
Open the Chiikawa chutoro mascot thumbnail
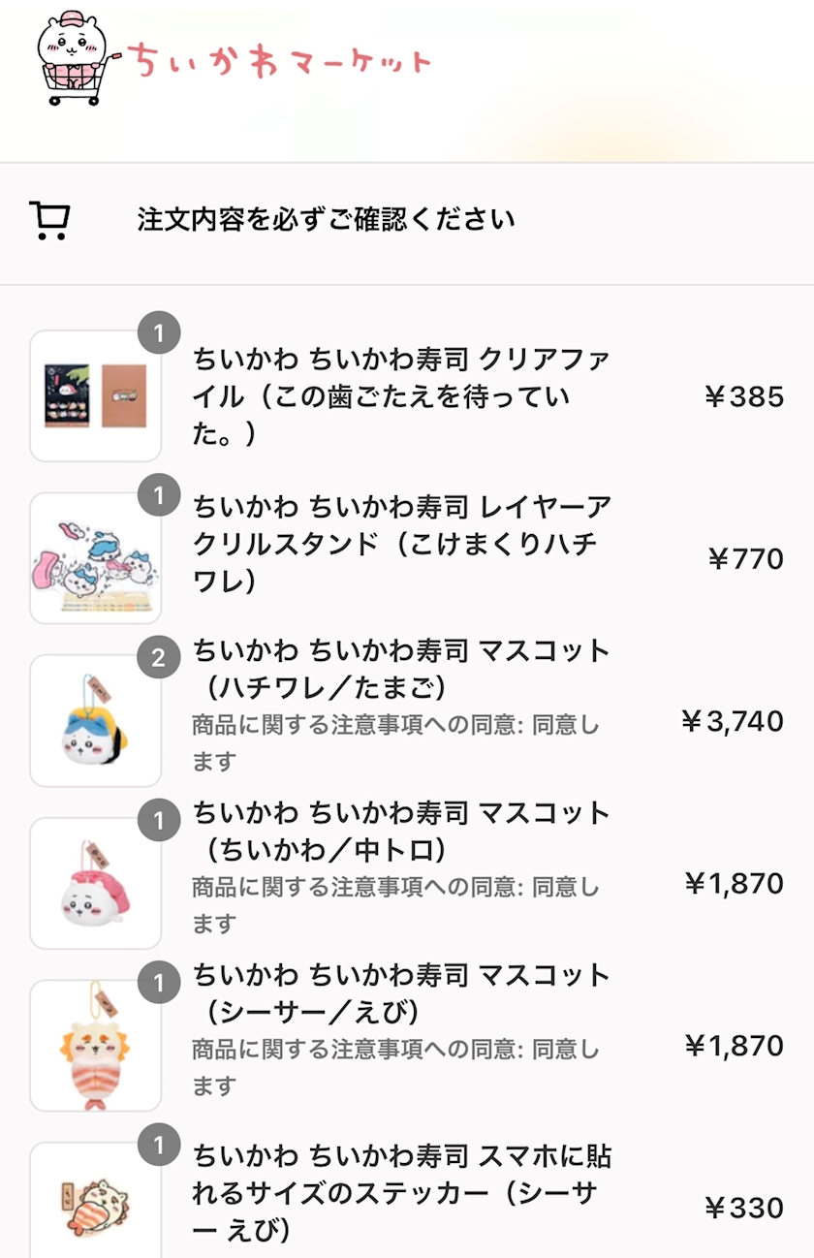(95, 883)
